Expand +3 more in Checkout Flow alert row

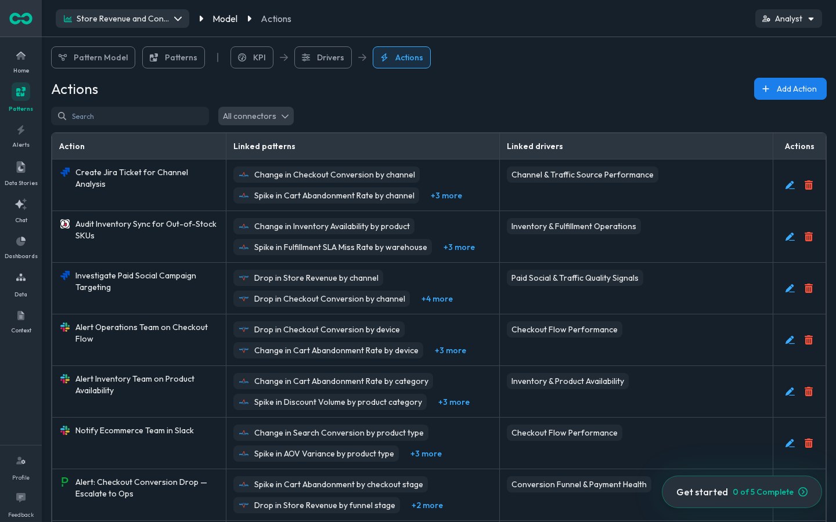[451, 350]
